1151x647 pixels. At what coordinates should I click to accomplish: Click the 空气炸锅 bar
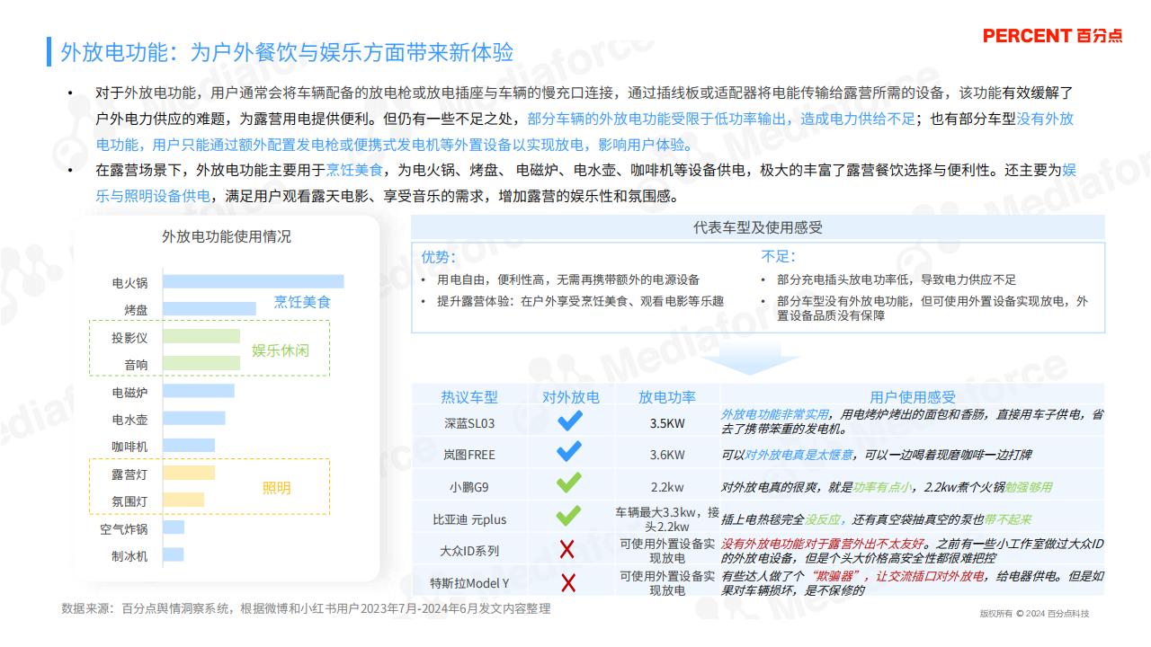click(173, 527)
